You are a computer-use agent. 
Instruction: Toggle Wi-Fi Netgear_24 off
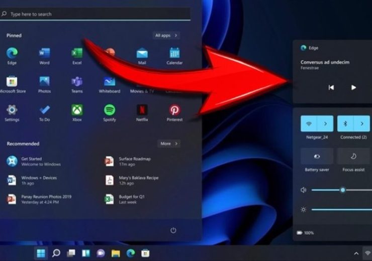pos(309,123)
